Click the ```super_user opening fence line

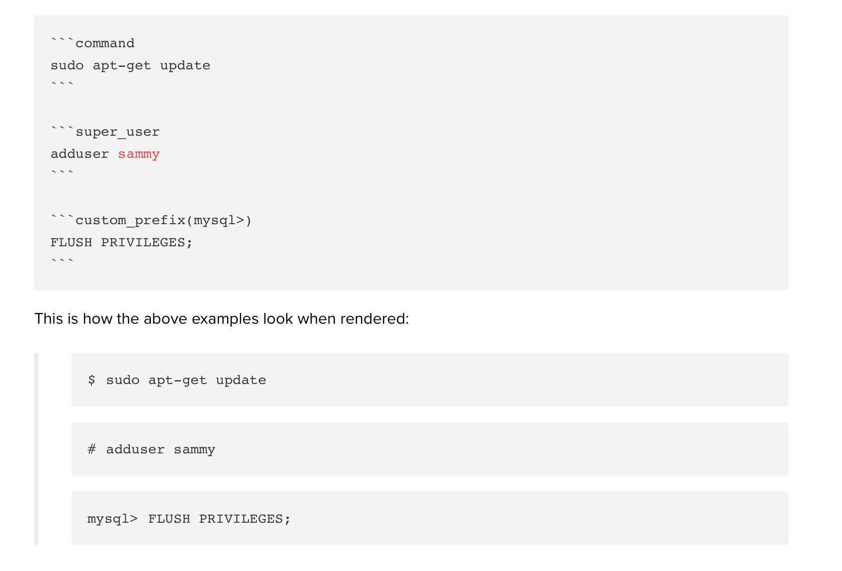[105, 132]
